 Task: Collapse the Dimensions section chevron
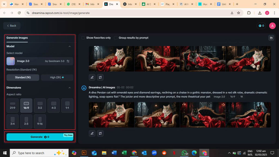tap(69, 88)
